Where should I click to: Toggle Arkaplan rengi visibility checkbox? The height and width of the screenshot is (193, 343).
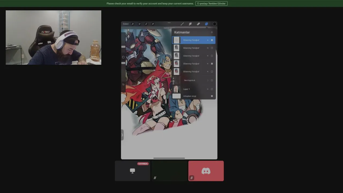(212, 96)
